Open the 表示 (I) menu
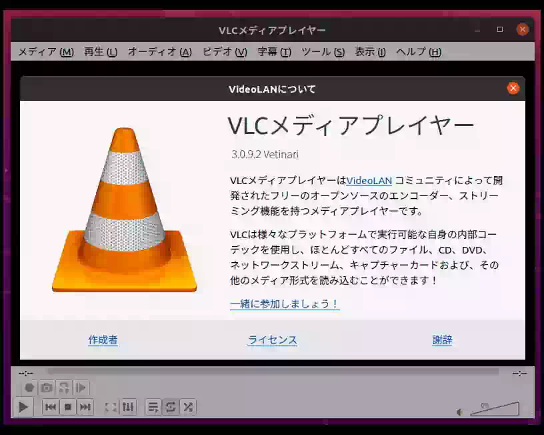The width and height of the screenshot is (544, 435). tap(370, 52)
